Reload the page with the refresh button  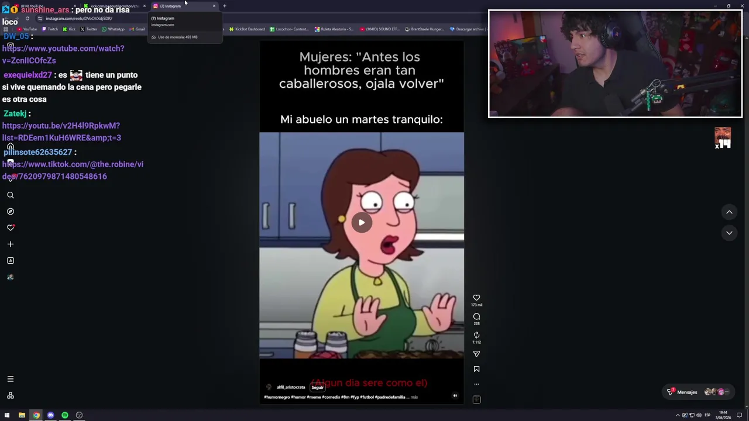[27, 19]
